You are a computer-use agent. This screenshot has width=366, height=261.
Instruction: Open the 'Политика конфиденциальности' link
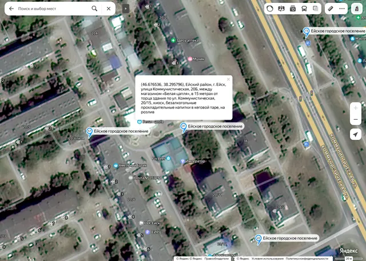[x=307, y=259]
